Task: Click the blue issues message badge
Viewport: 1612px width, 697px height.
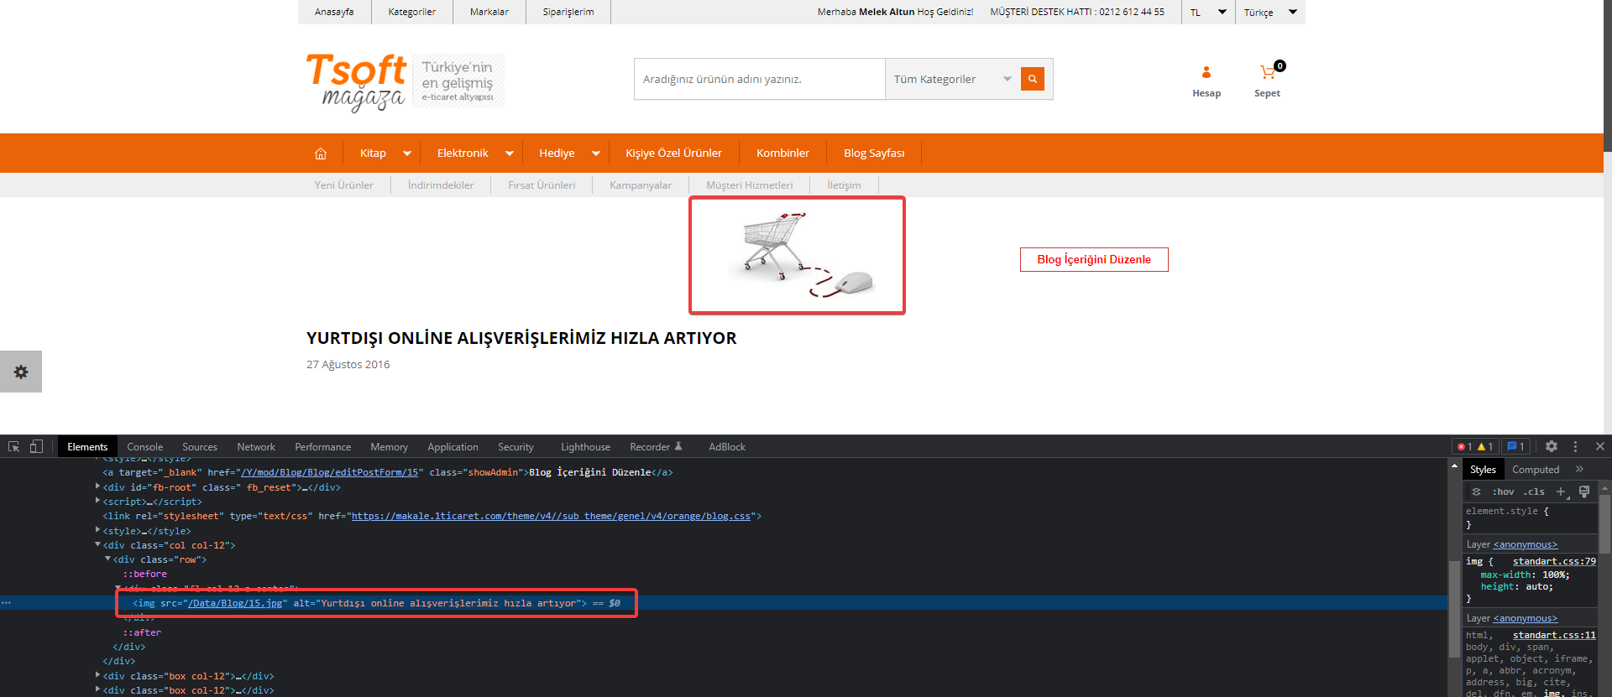Action: click(1516, 447)
